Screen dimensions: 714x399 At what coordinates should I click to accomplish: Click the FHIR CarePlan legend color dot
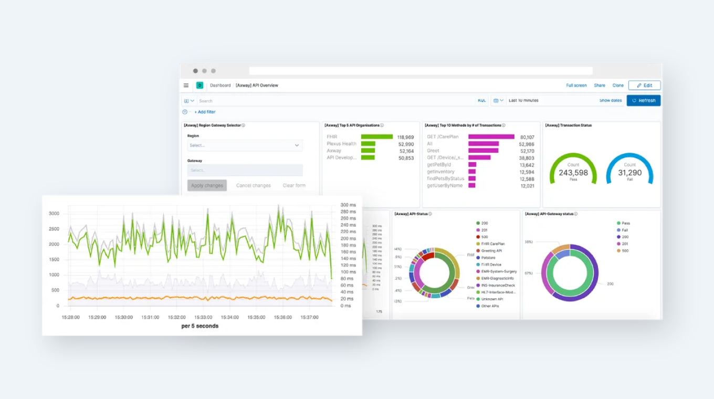478,244
